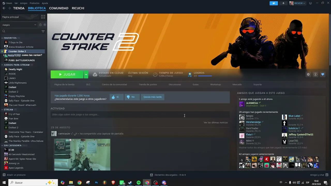Select 7 Days to Die in library
The width and height of the screenshot is (331, 186).
point(16,42)
